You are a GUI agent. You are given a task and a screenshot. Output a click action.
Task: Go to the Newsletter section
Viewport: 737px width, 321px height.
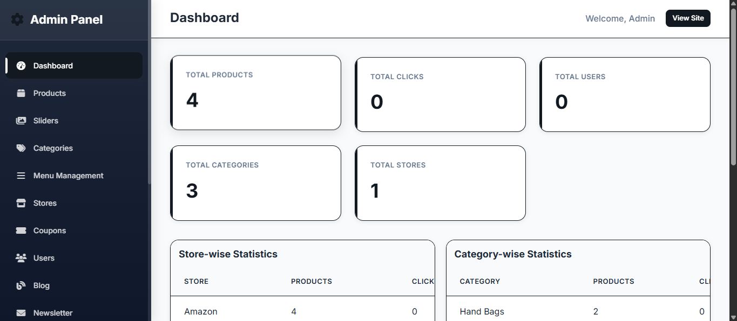tap(53, 313)
